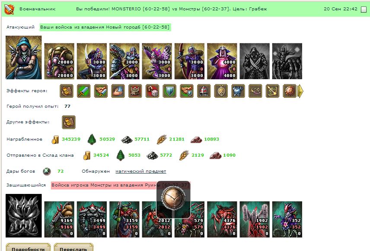This screenshot has height=251, width=370.
Task: Click the attacker hooded hero portrait
Action: (24, 58)
